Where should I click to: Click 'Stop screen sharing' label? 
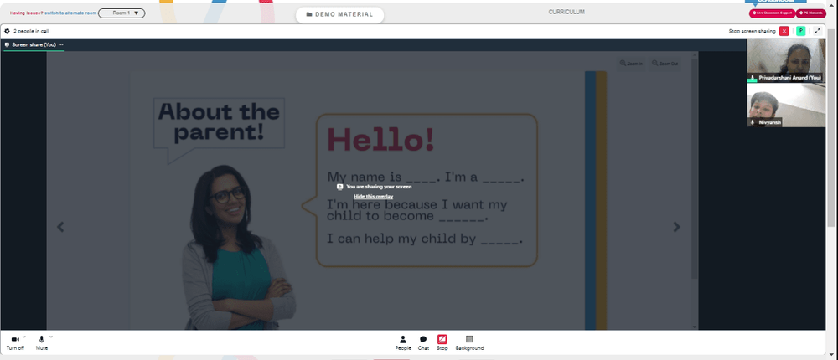pos(752,32)
